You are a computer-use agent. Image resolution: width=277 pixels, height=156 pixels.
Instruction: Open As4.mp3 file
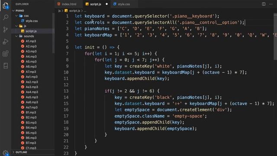coord(32,92)
